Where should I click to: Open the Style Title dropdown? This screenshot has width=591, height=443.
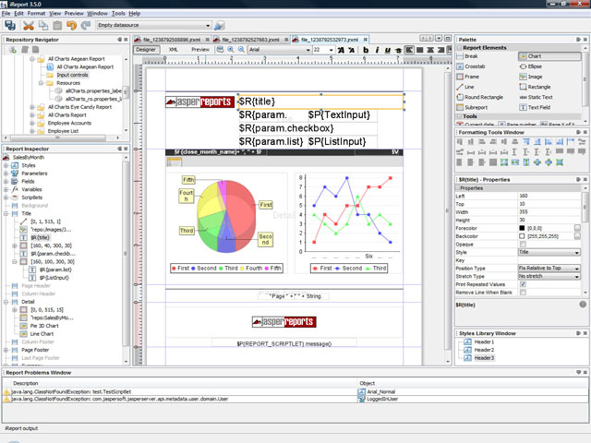(x=549, y=252)
